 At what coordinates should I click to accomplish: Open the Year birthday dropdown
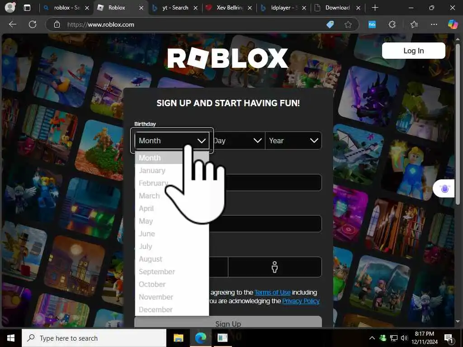tap(293, 141)
